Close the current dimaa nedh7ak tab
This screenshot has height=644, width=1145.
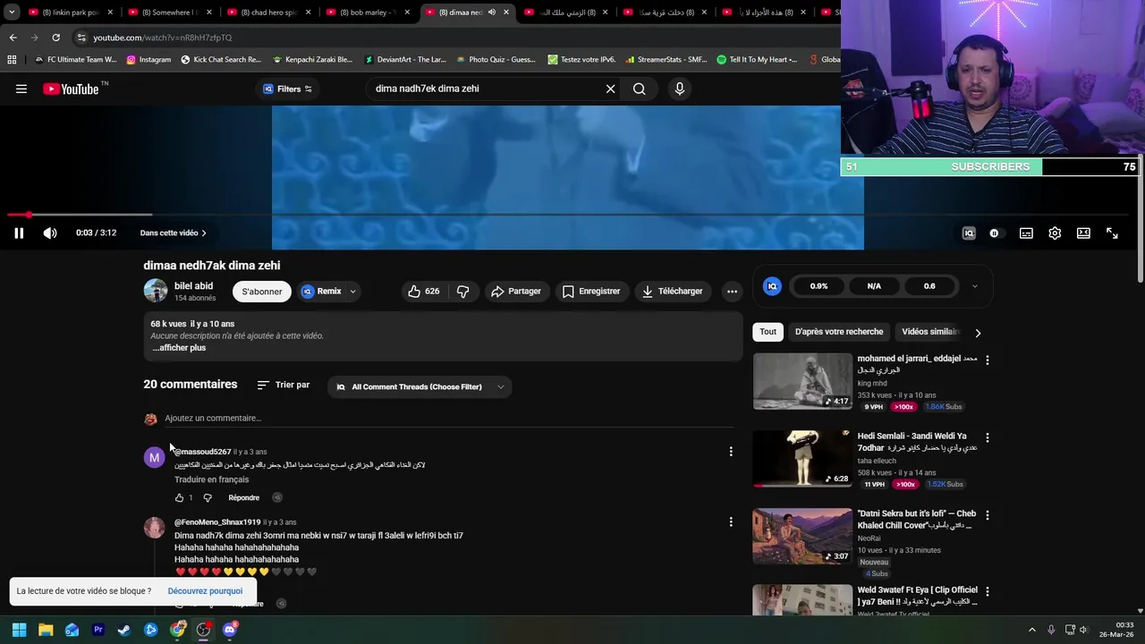point(506,13)
